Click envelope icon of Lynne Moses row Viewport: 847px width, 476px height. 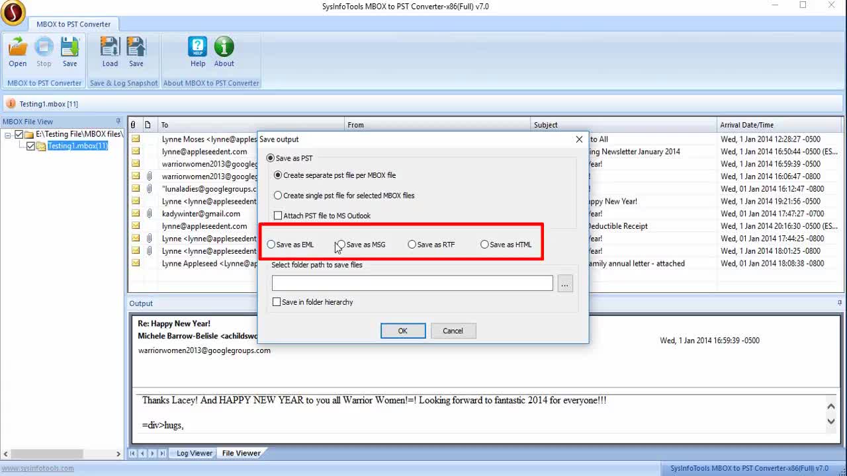coord(136,139)
